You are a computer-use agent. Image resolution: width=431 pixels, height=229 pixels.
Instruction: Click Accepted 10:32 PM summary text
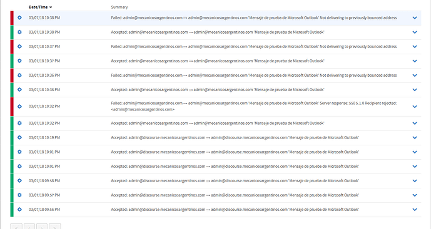218,123
